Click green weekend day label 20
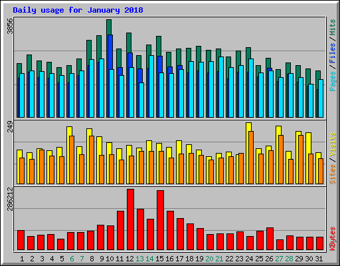340x266 pixels. tap(209, 259)
